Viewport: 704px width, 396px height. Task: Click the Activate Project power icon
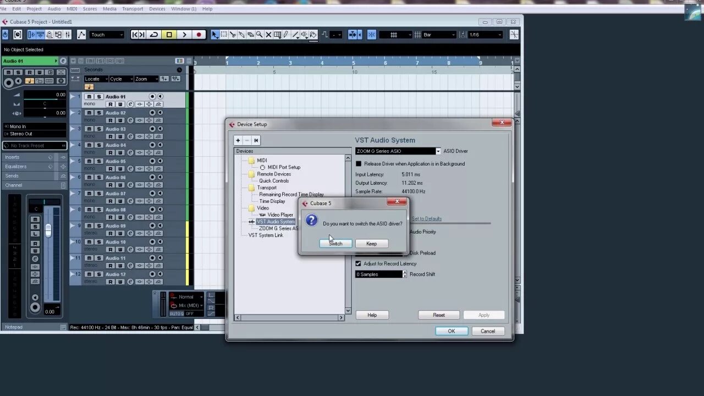[5, 35]
